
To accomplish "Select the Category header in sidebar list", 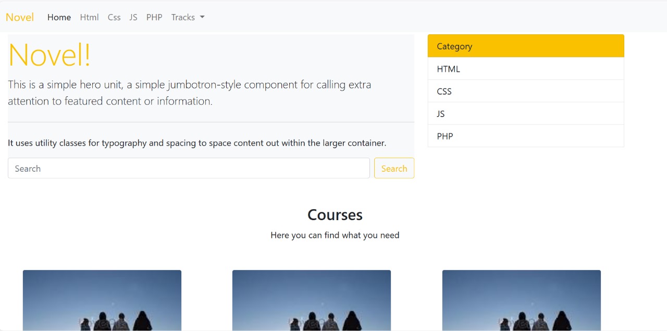I will coord(526,46).
